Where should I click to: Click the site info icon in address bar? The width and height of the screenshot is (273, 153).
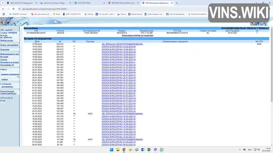click(19, 9)
